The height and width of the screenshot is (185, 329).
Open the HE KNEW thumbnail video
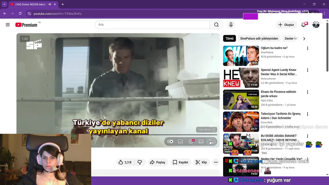click(x=241, y=78)
